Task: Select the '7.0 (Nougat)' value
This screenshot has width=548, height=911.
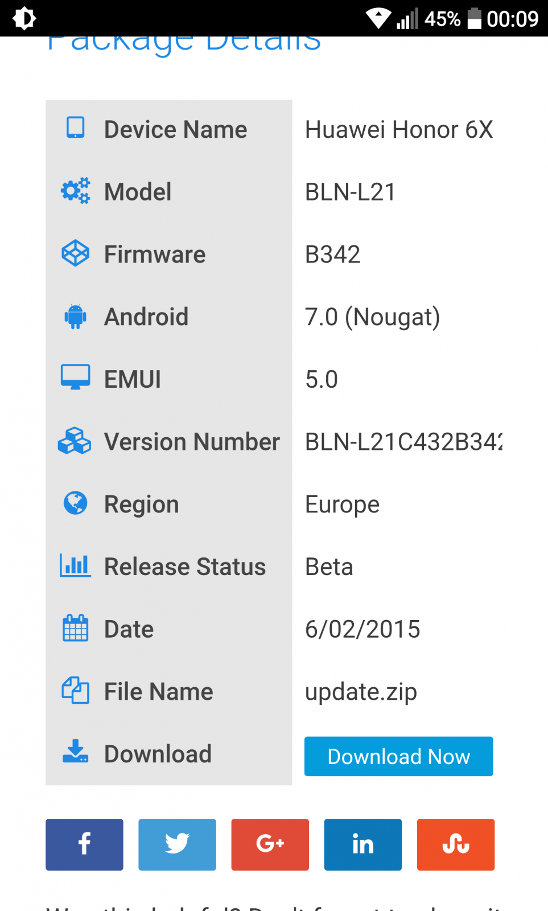Action: 373,317
